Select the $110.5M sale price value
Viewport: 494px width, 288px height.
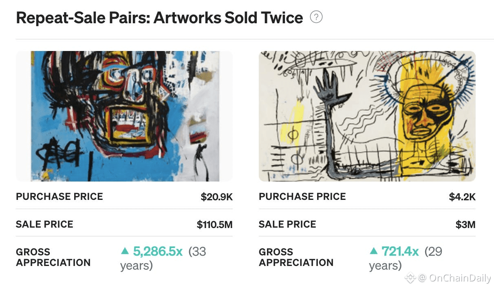point(214,224)
